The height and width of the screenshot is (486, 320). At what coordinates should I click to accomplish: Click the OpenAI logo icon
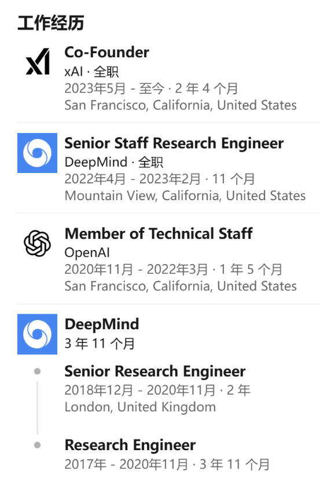37,244
